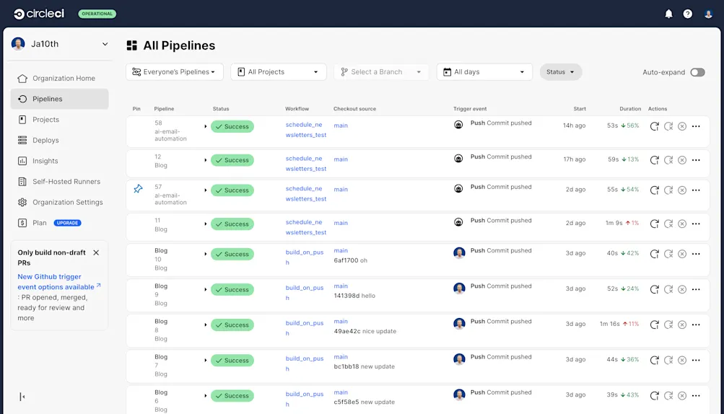Open more actions for Blog pipeline 10

[696, 254]
